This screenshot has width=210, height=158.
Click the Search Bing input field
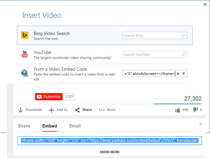point(152,35)
